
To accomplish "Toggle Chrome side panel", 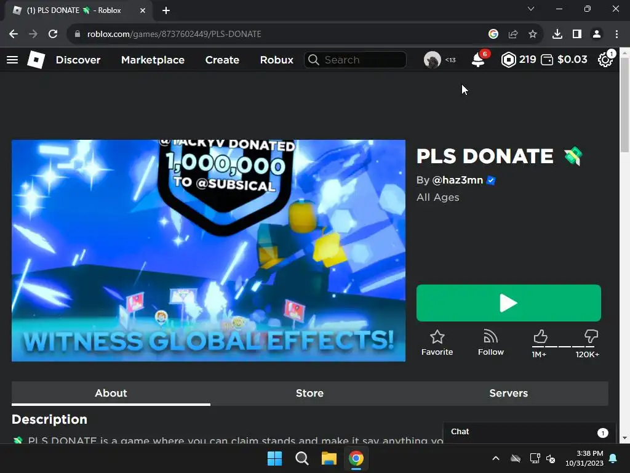I will (577, 34).
